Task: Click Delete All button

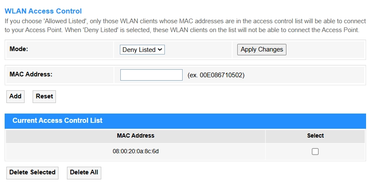Action: pyautogui.click(x=84, y=173)
